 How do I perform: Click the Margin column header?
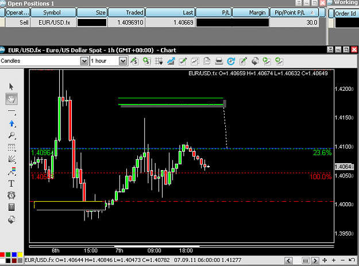(x=250, y=13)
